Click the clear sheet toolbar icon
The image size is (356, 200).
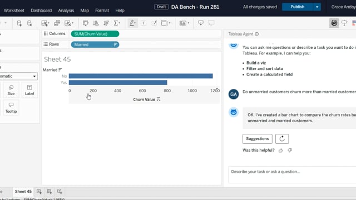[x=67, y=23]
